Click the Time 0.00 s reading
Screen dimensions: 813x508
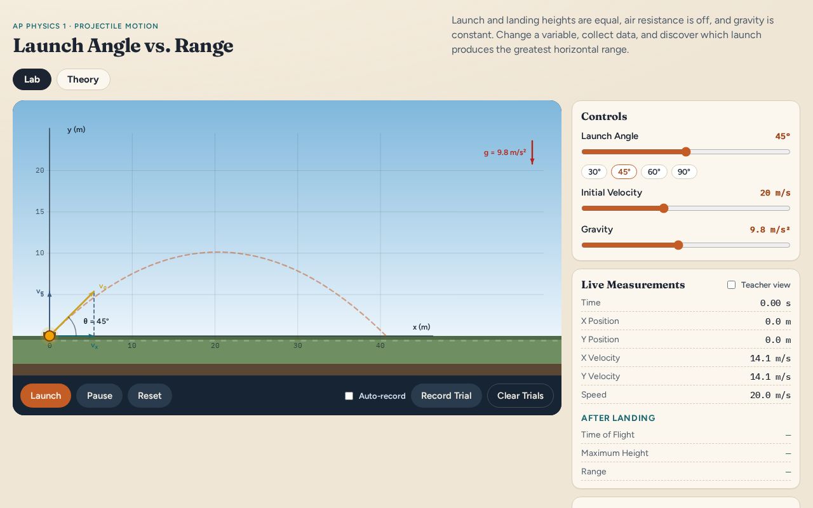pos(775,304)
